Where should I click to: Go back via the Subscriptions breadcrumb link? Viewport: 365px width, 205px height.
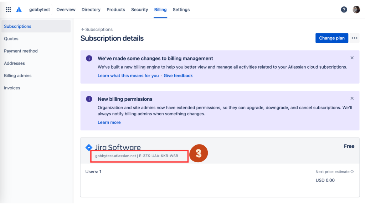97,30
